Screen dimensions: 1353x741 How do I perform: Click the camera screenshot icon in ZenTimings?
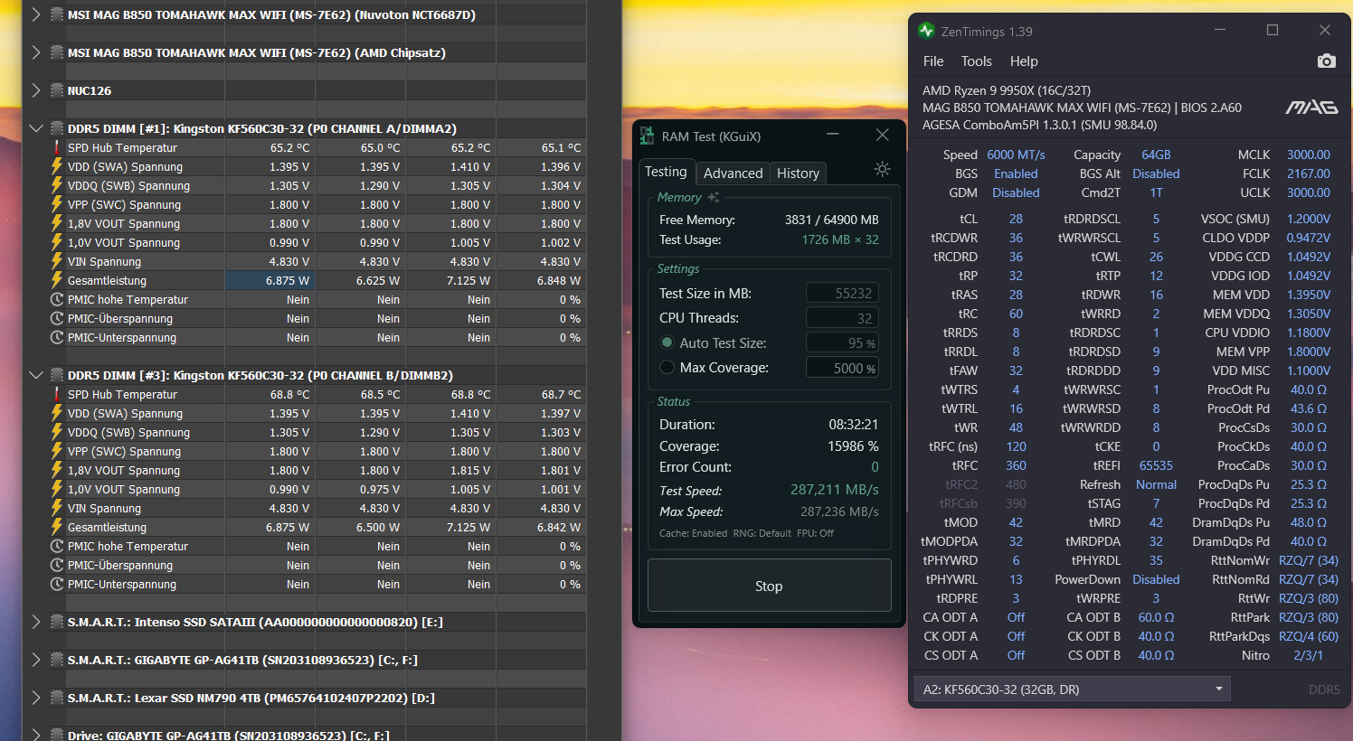(1326, 61)
